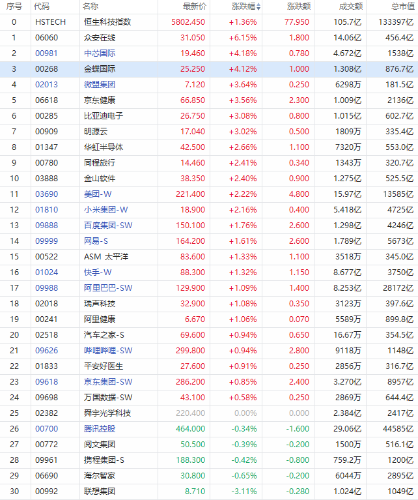The height and width of the screenshot is (500, 418).
Task: Open 网易-S stock link
Action: [x=96, y=241]
